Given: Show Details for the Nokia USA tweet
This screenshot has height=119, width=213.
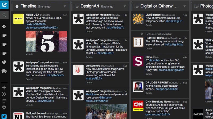Looking at the screenshot, I should [x=29, y=54].
